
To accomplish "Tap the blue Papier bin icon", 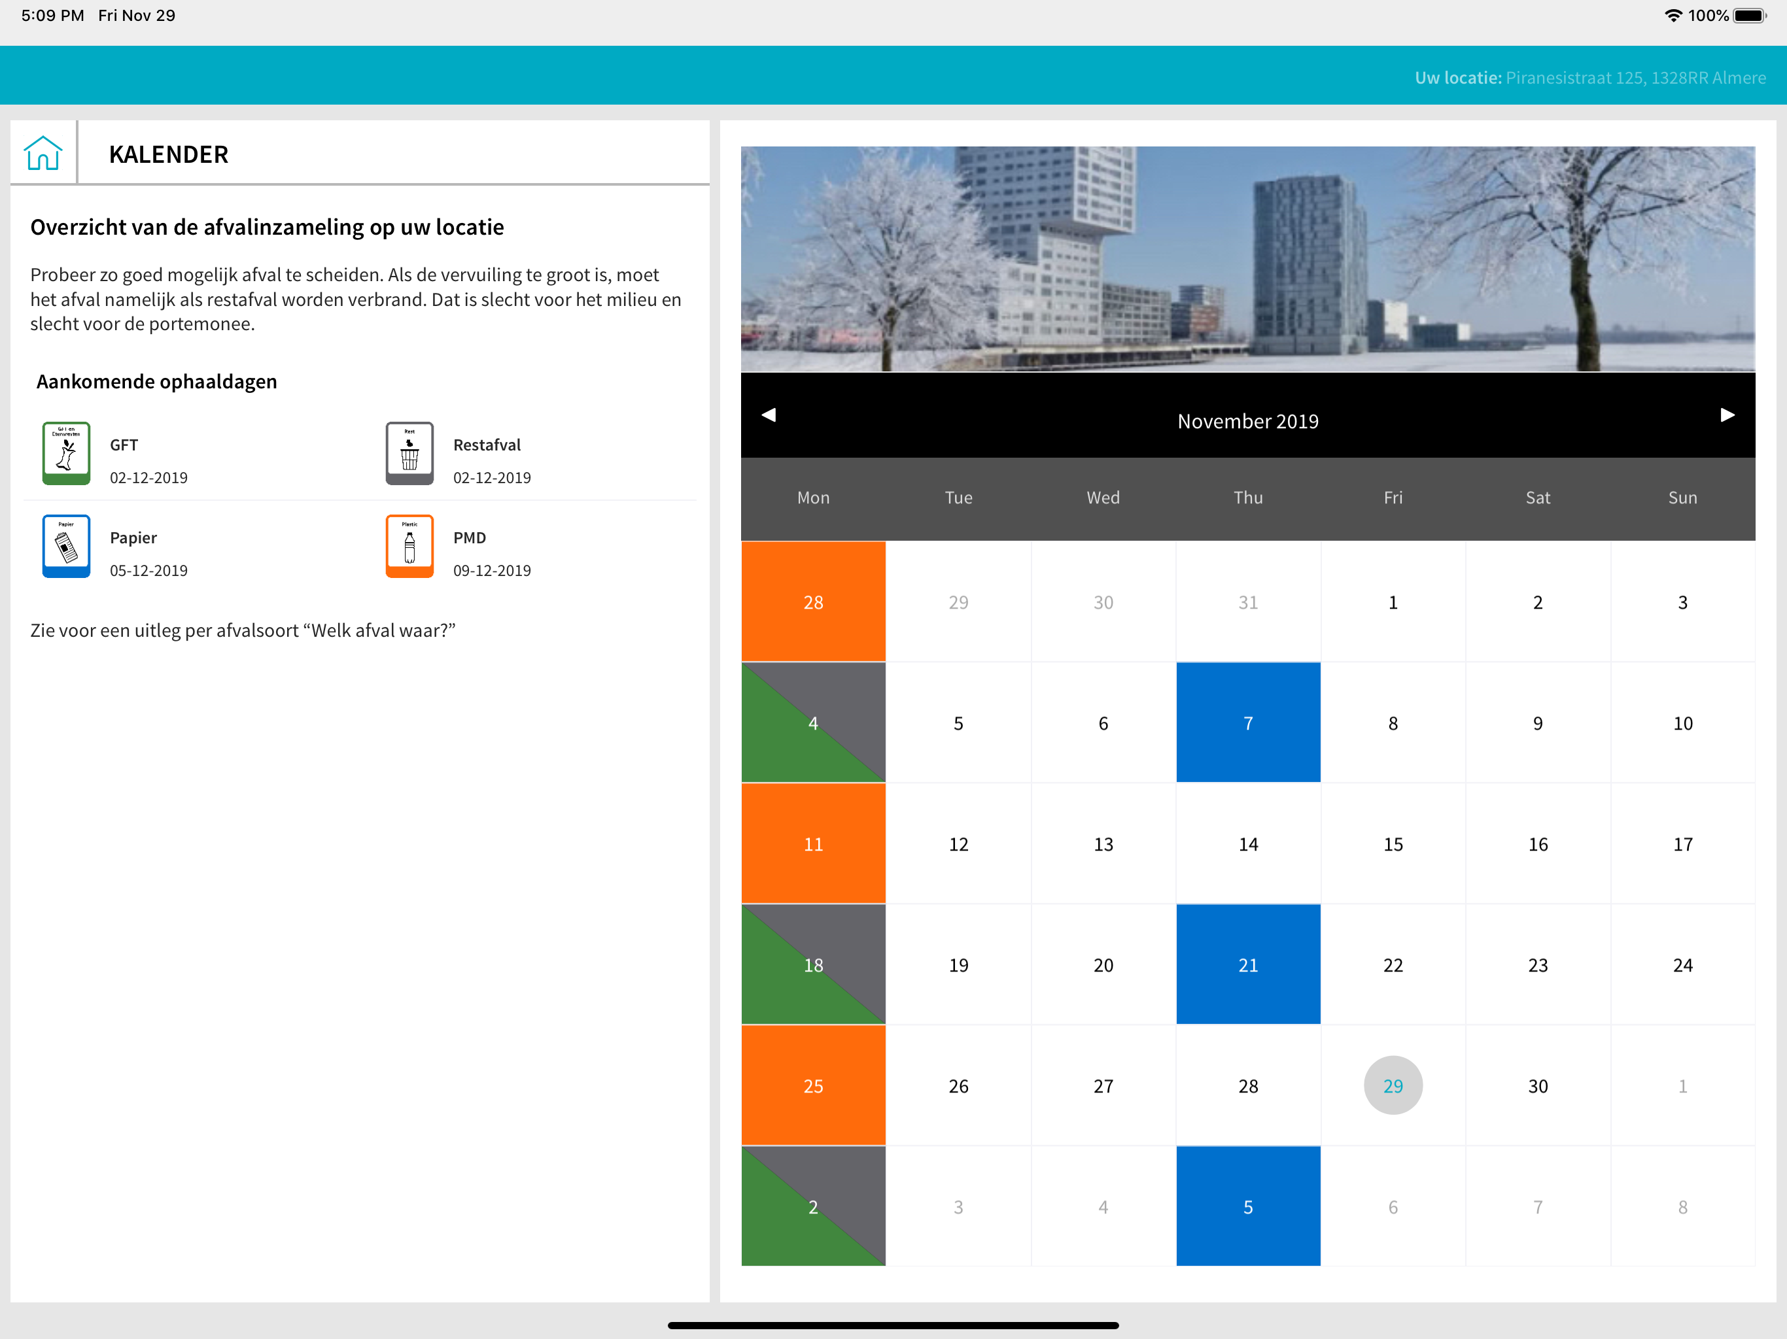I will [66, 546].
